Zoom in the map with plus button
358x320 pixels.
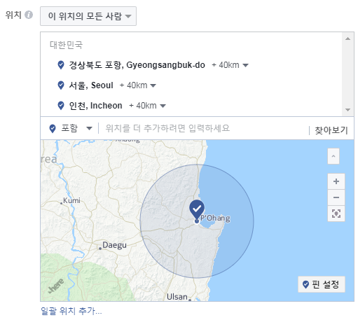click(336, 181)
